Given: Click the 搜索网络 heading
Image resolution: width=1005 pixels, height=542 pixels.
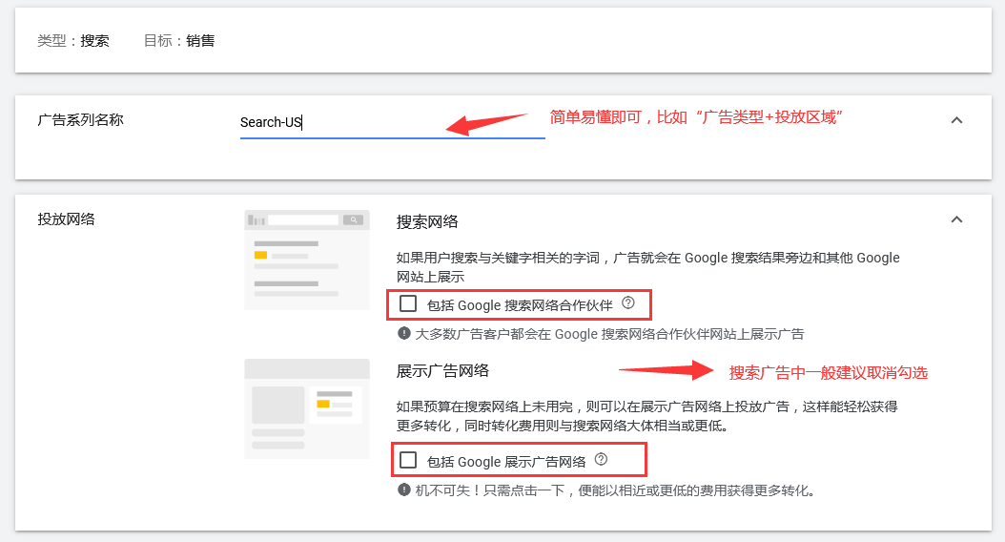Looking at the screenshot, I should click(427, 222).
